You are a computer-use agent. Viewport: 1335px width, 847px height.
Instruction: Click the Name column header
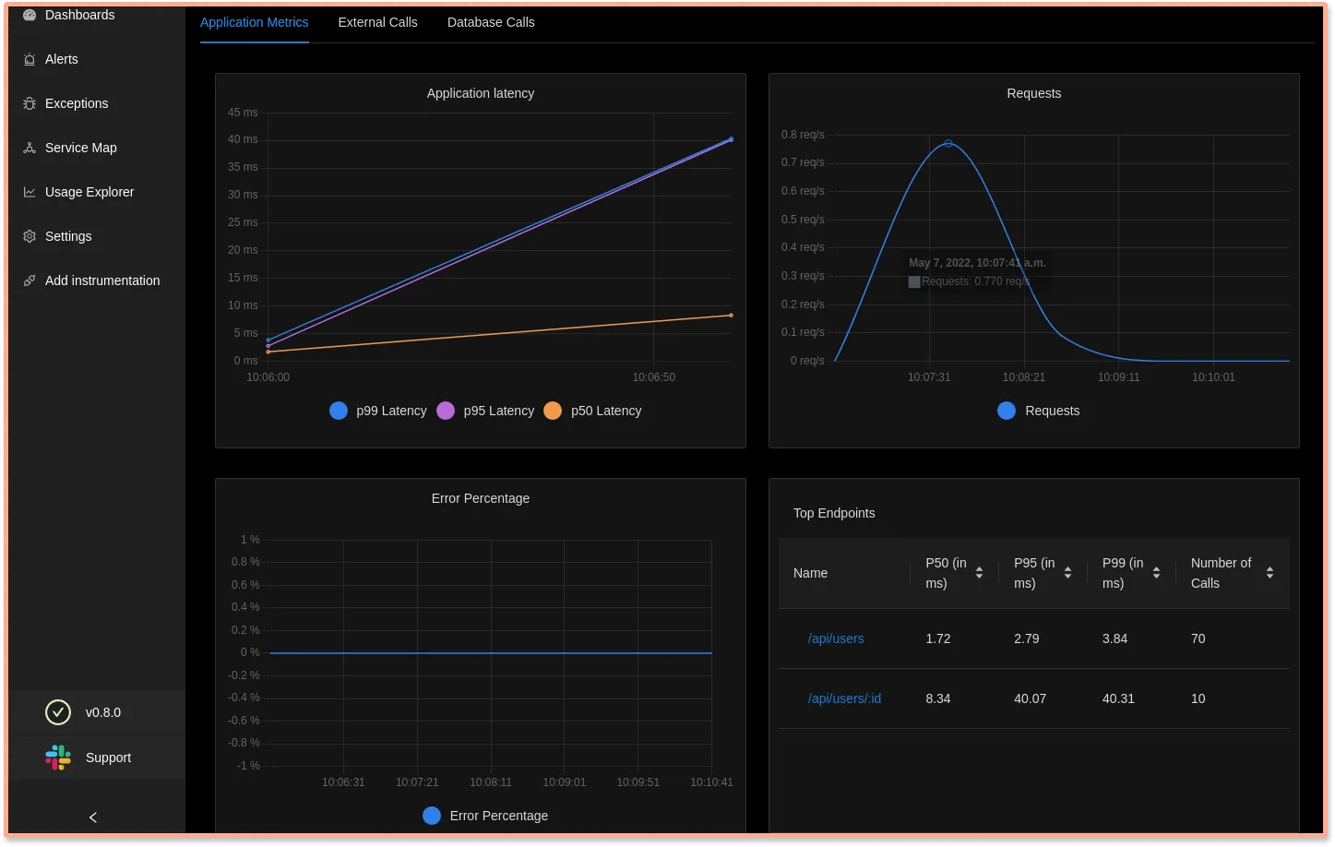coord(811,573)
